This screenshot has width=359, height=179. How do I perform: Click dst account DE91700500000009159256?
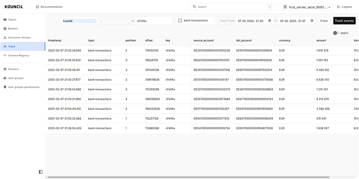pos(254,60)
